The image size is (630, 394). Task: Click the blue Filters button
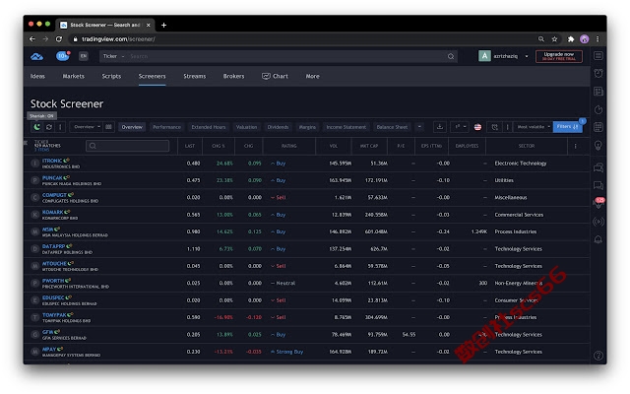(x=567, y=127)
